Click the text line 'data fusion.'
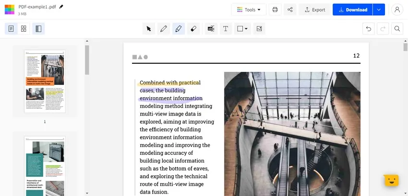The image size is (408, 196). coord(154,192)
